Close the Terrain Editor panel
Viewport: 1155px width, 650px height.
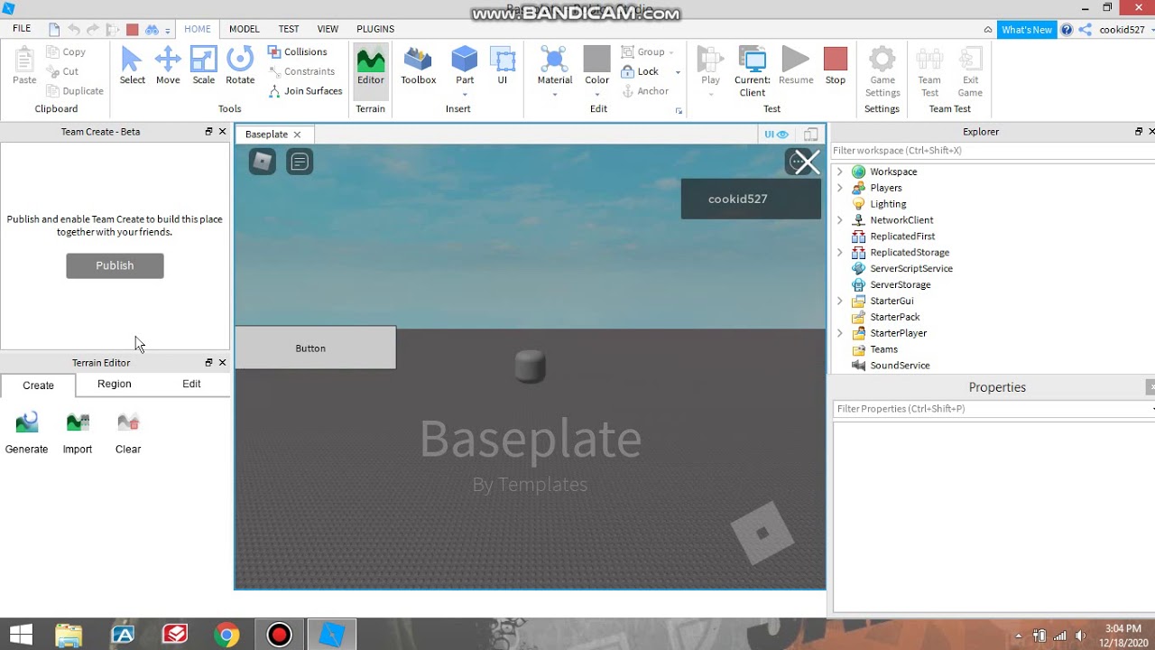coord(223,363)
